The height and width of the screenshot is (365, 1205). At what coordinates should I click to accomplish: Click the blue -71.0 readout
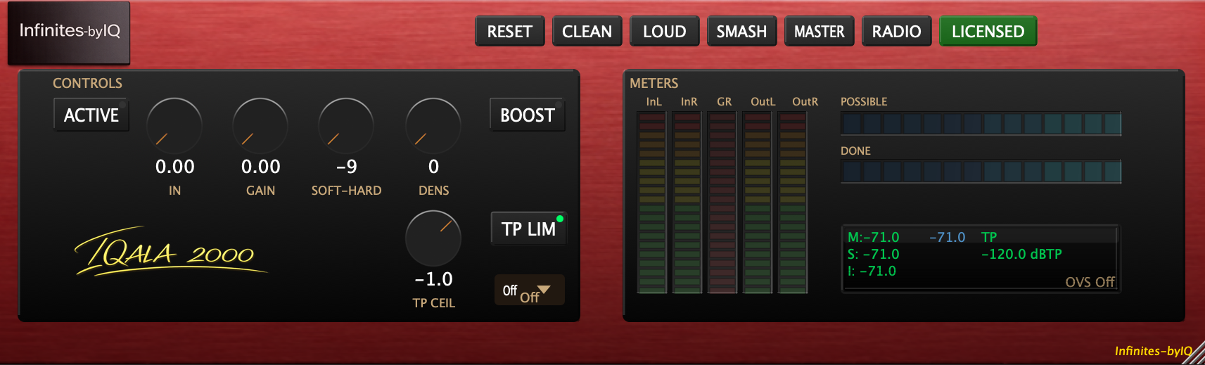pos(948,237)
